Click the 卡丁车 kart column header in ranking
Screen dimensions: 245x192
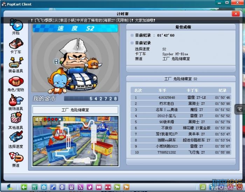[x=192, y=90]
